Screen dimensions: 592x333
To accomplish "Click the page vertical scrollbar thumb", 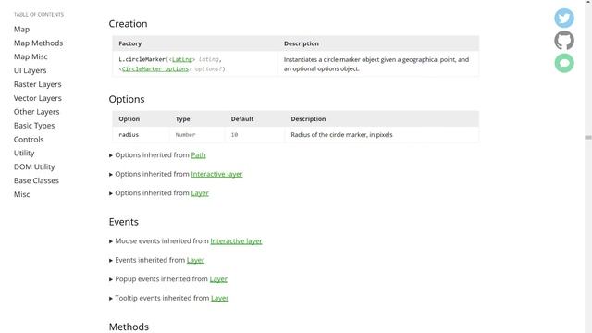I will tap(588, 138).
